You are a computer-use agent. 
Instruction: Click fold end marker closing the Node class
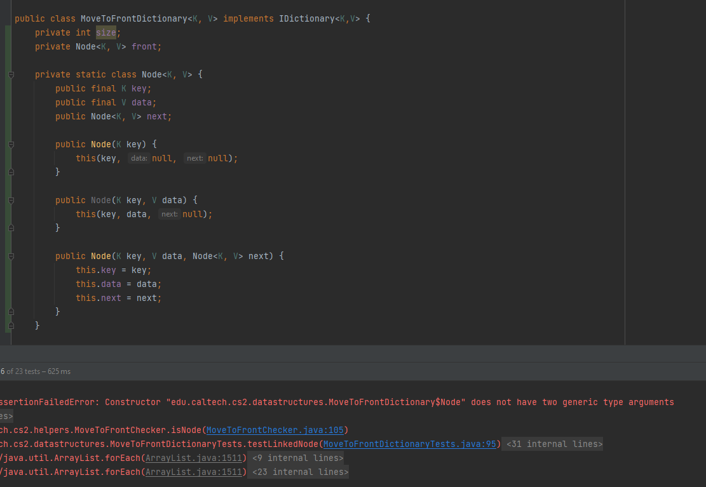pos(9,326)
